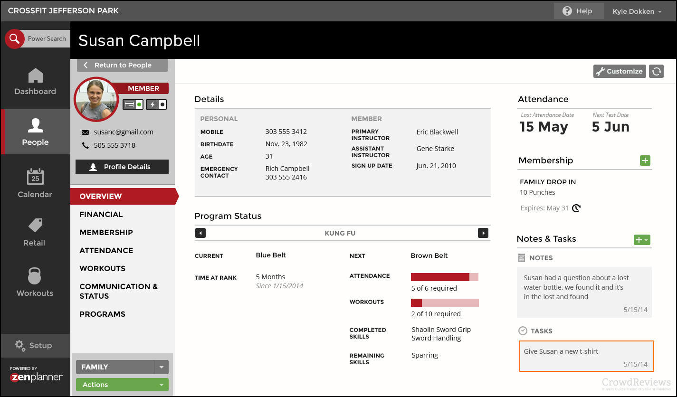Select the FINANCIAL tab
This screenshot has width=677, height=397.
pos(101,215)
